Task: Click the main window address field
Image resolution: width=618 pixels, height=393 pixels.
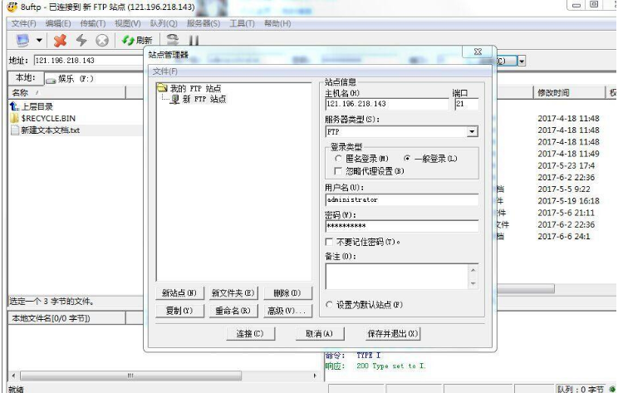Action: click(89, 61)
